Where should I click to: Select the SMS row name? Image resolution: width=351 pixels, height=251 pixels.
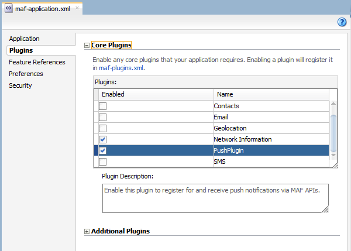(x=219, y=161)
